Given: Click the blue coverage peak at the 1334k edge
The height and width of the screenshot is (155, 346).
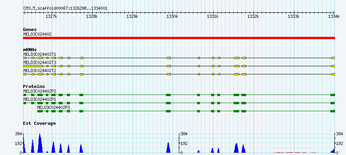Looking at the screenshot, I should (x=332, y=151).
